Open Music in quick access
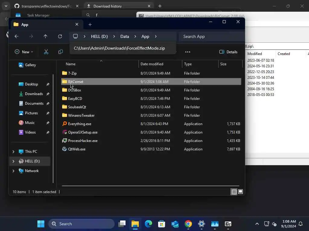The height and width of the screenshot is (231, 309). 27,123
